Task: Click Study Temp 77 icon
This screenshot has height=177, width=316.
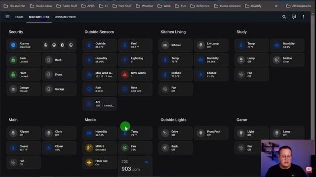Action: 241,45
